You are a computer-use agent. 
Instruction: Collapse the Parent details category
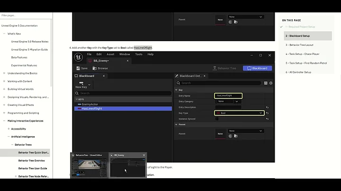(x=176, y=125)
